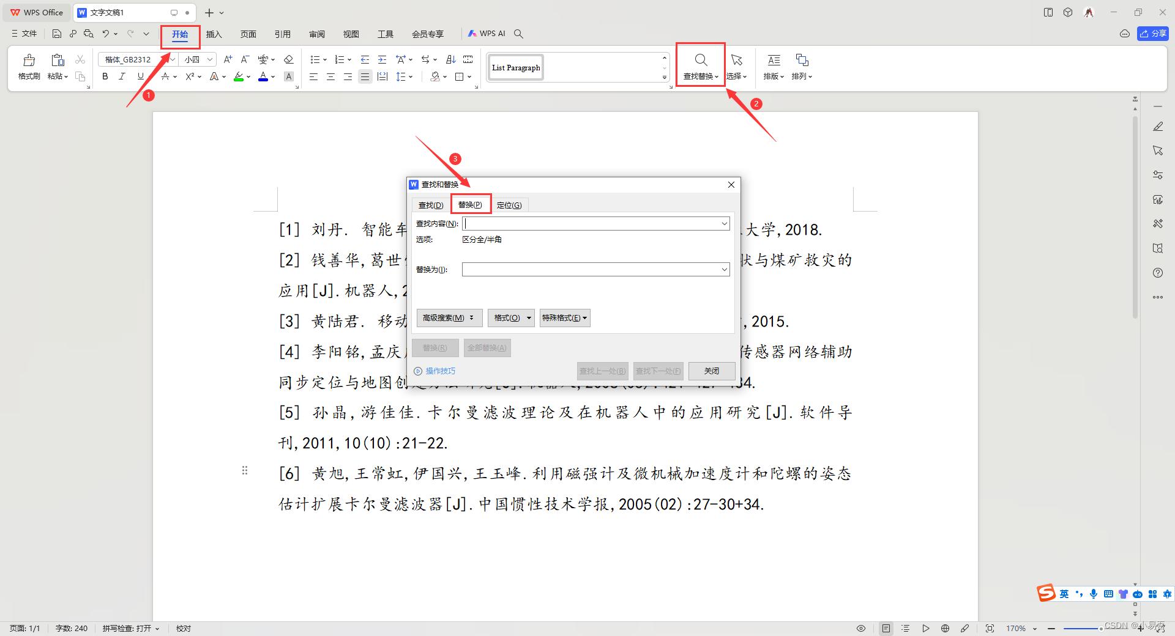The image size is (1175, 636).
Task: Open the help question mark in right sidebar
Action: (x=1158, y=273)
